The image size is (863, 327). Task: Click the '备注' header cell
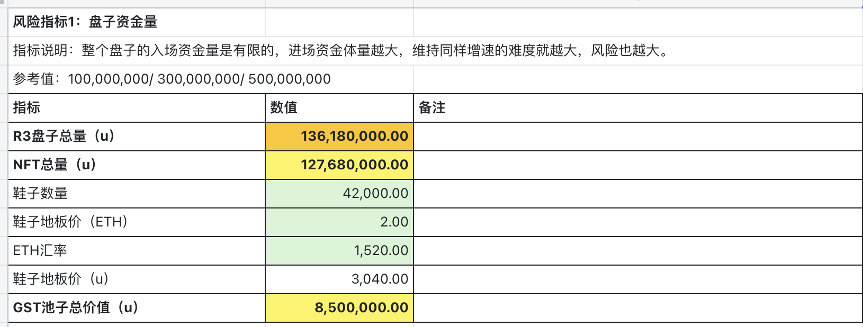[638, 108]
